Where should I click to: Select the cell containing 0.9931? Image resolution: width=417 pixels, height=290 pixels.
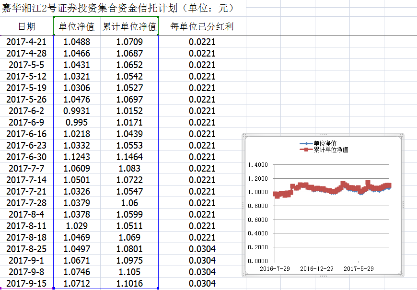coord(76,111)
